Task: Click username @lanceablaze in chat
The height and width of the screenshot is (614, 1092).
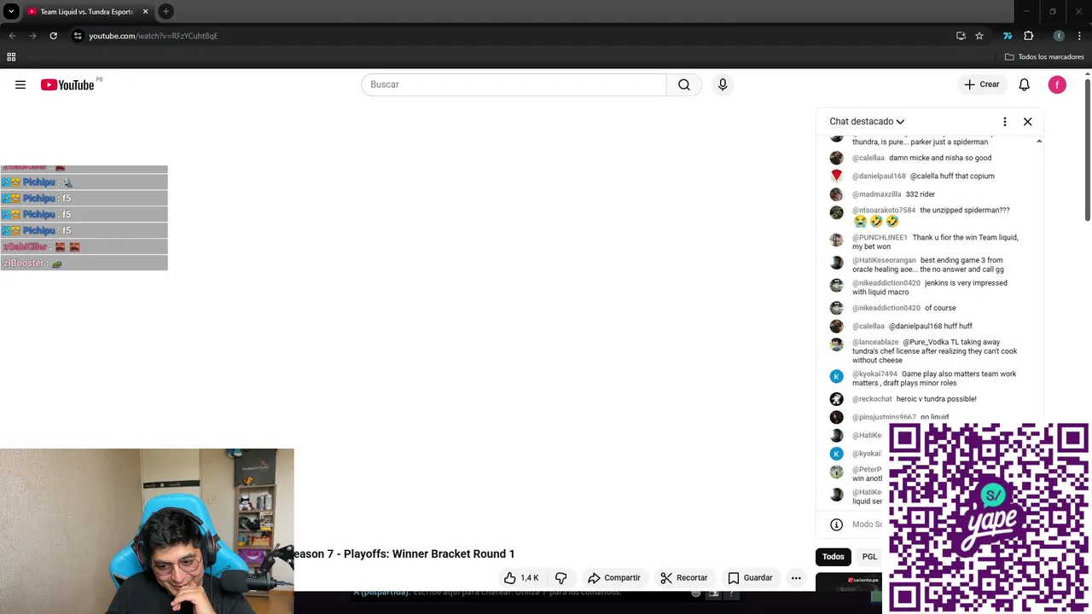Action: (x=875, y=342)
